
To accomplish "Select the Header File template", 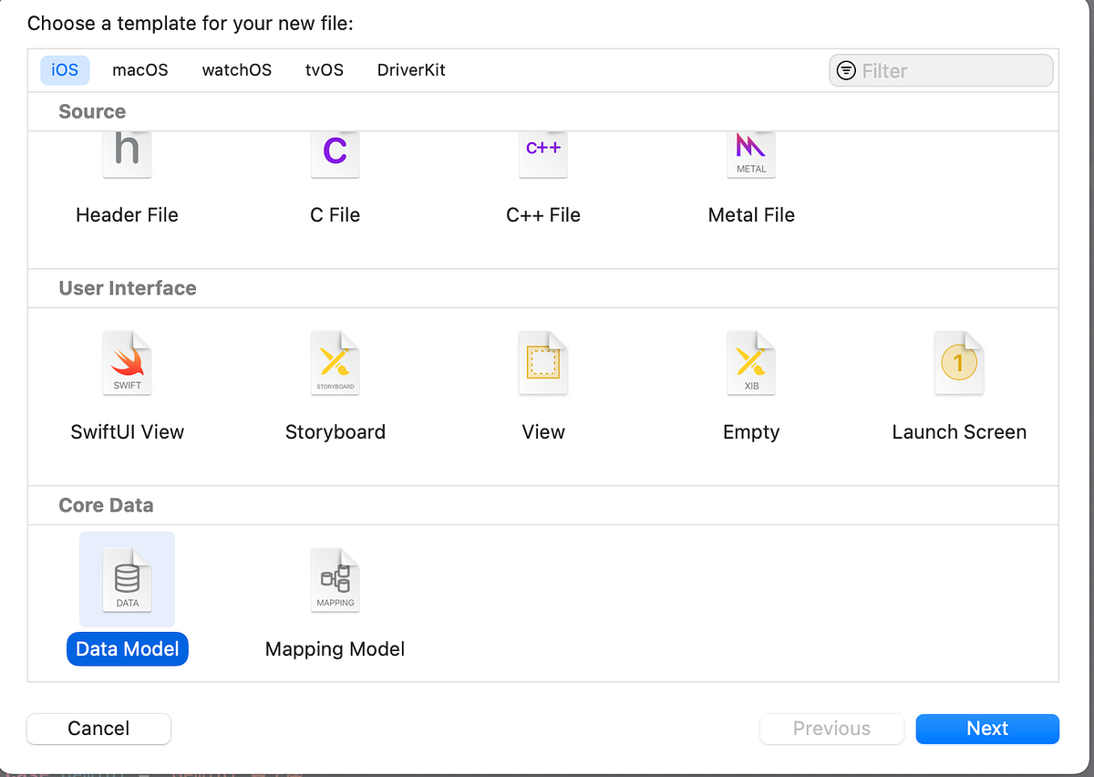I will 127,169.
